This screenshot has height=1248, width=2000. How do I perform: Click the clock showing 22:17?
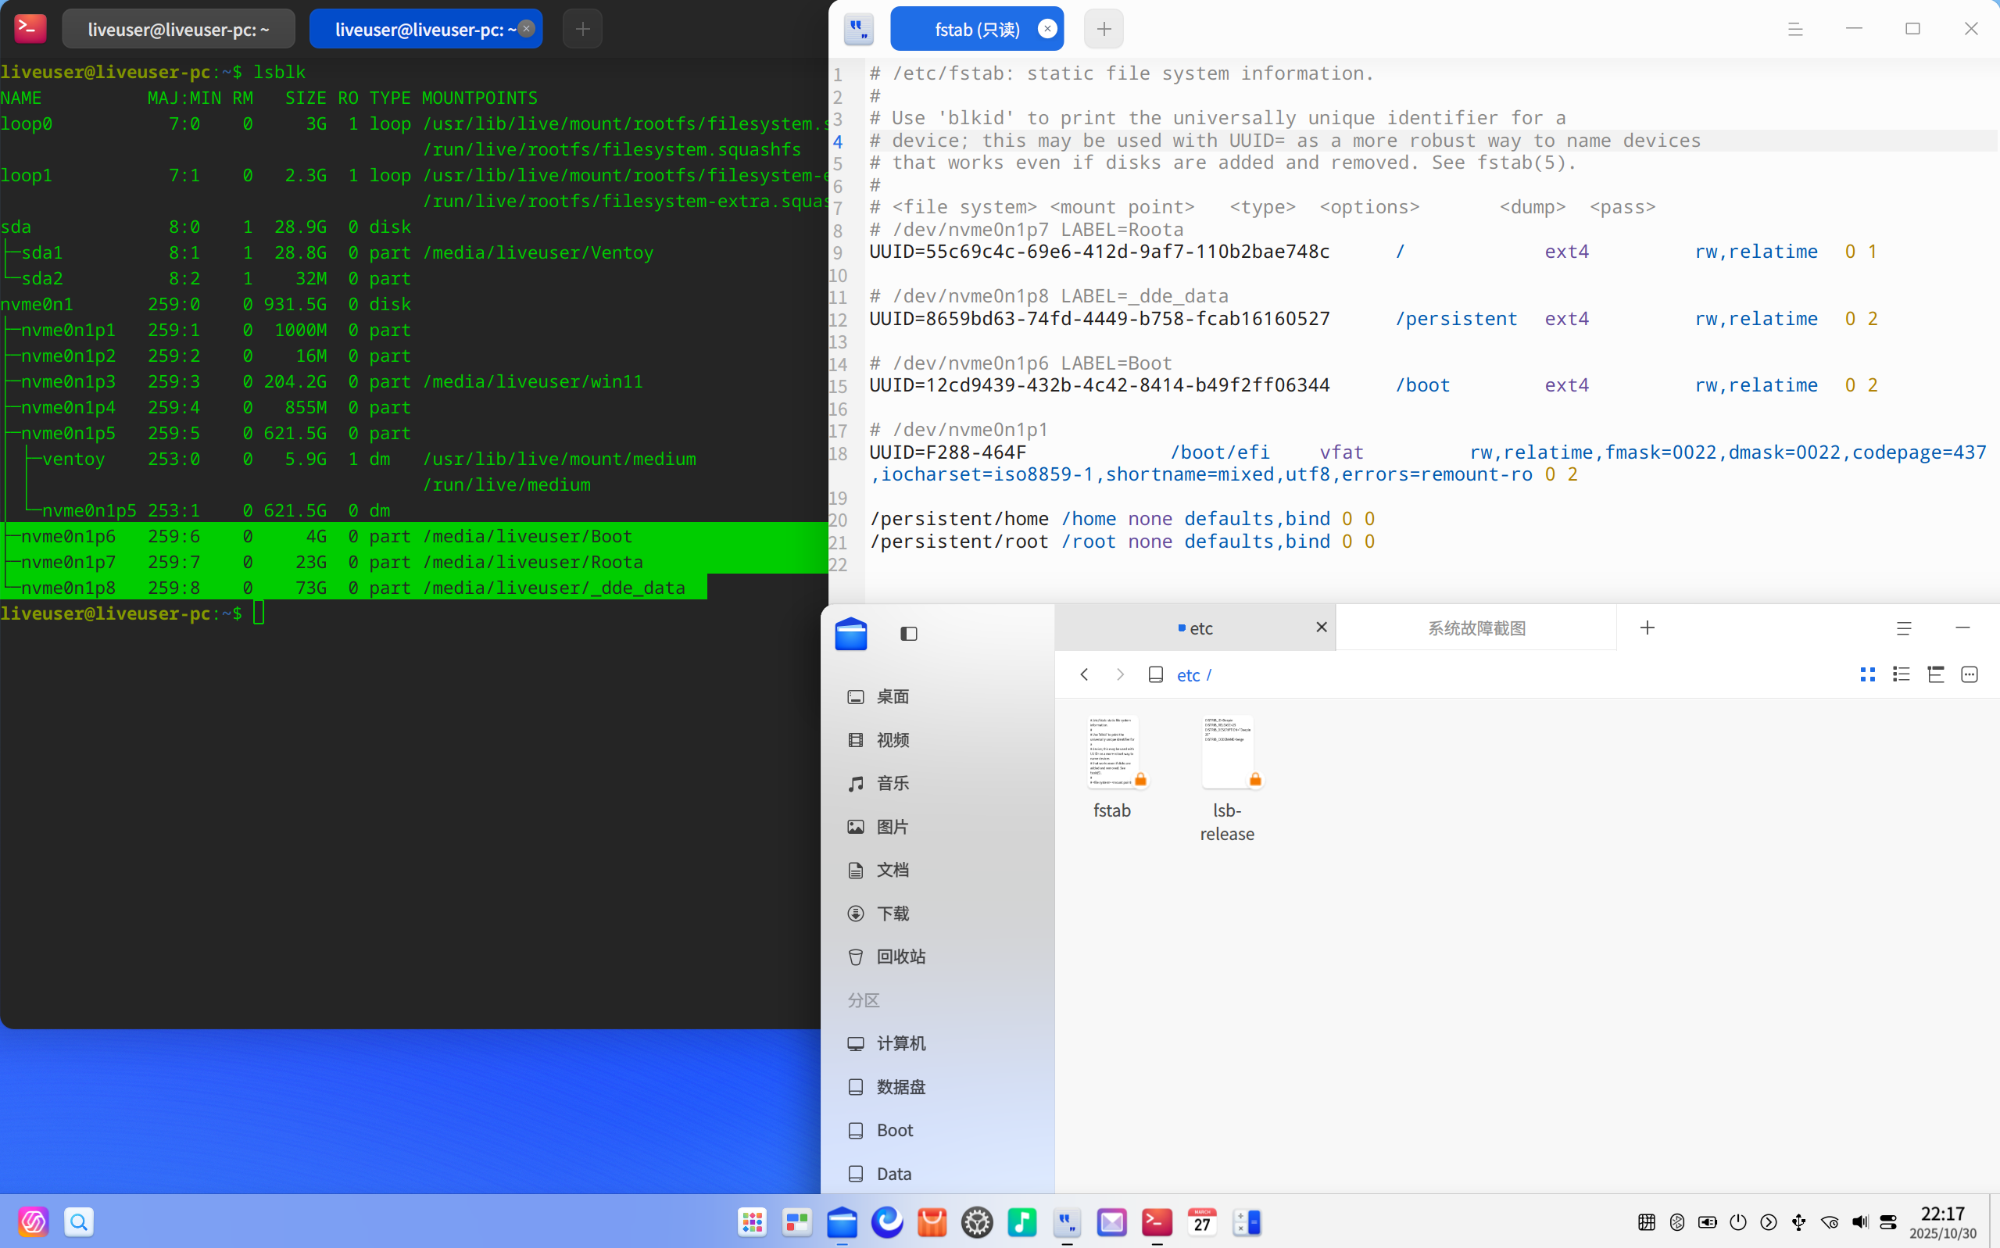(x=1942, y=1214)
